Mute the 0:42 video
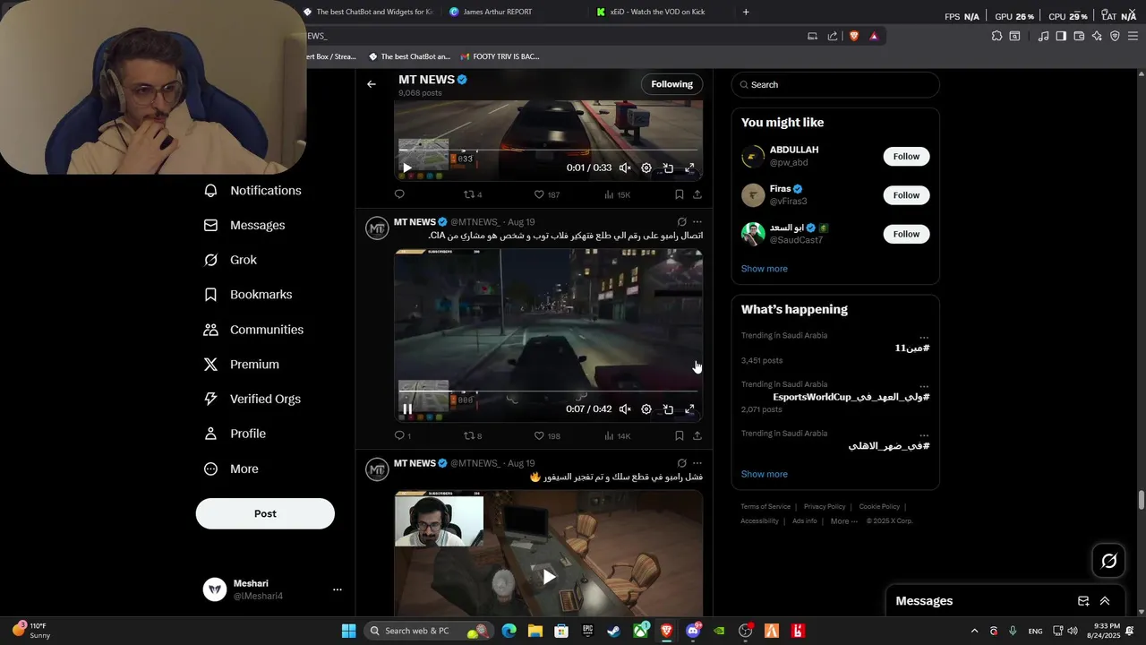 click(625, 409)
